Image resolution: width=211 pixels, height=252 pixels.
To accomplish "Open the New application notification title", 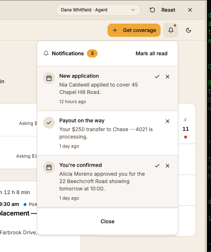I will click(x=79, y=76).
